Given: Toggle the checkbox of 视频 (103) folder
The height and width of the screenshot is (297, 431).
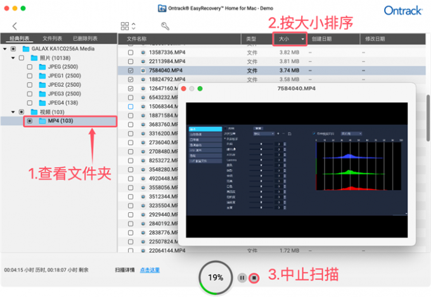Looking at the screenshot, I should point(22,112).
